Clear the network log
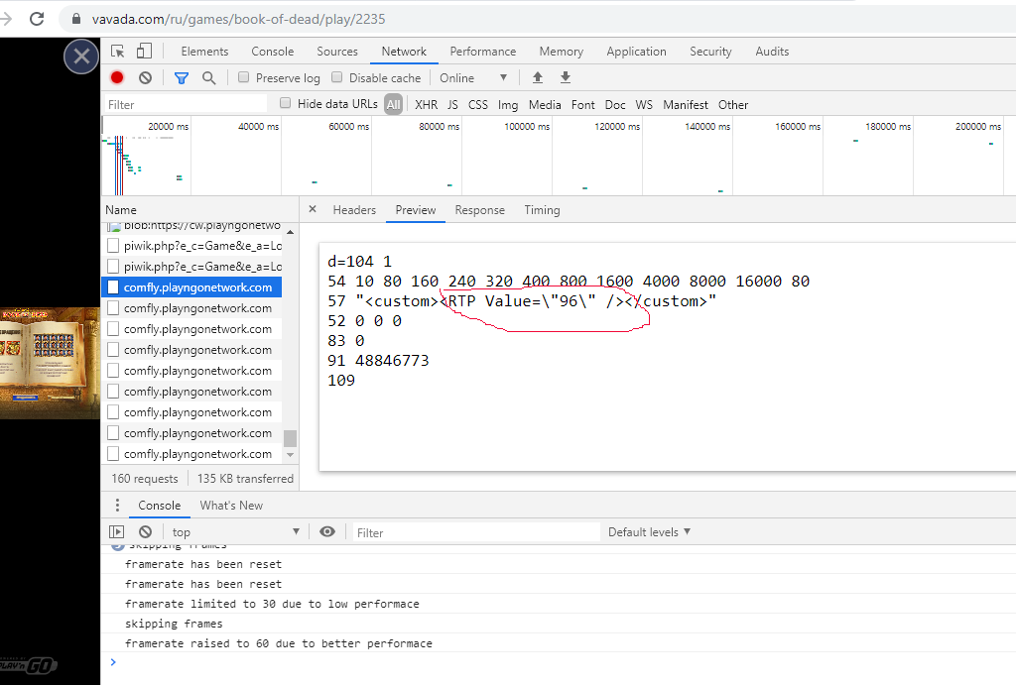 (x=145, y=78)
